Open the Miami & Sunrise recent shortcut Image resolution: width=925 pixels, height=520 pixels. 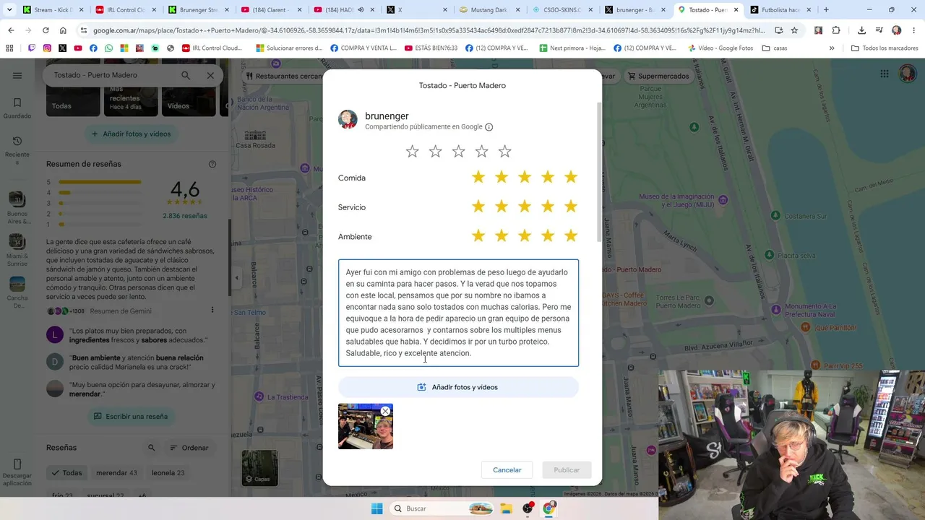(x=17, y=251)
